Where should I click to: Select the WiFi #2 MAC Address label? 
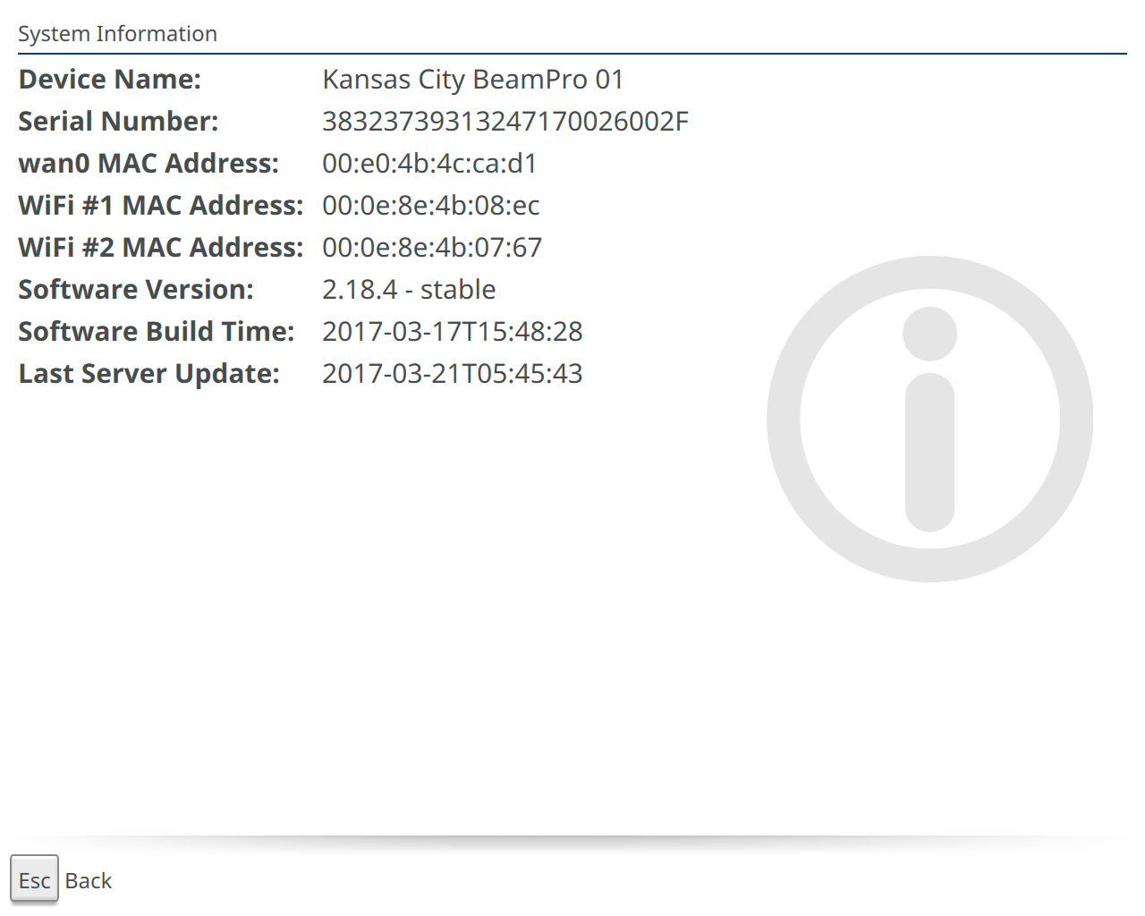pyautogui.click(x=160, y=248)
